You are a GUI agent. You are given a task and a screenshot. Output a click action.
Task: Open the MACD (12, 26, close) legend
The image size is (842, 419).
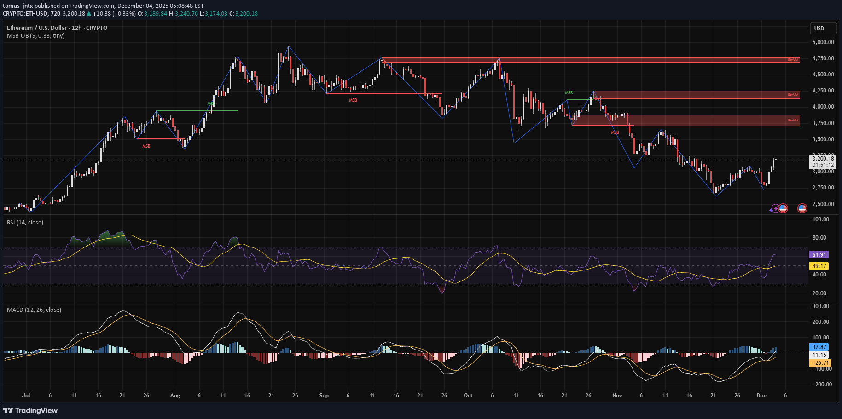pyautogui.click(x=34, y=310)
